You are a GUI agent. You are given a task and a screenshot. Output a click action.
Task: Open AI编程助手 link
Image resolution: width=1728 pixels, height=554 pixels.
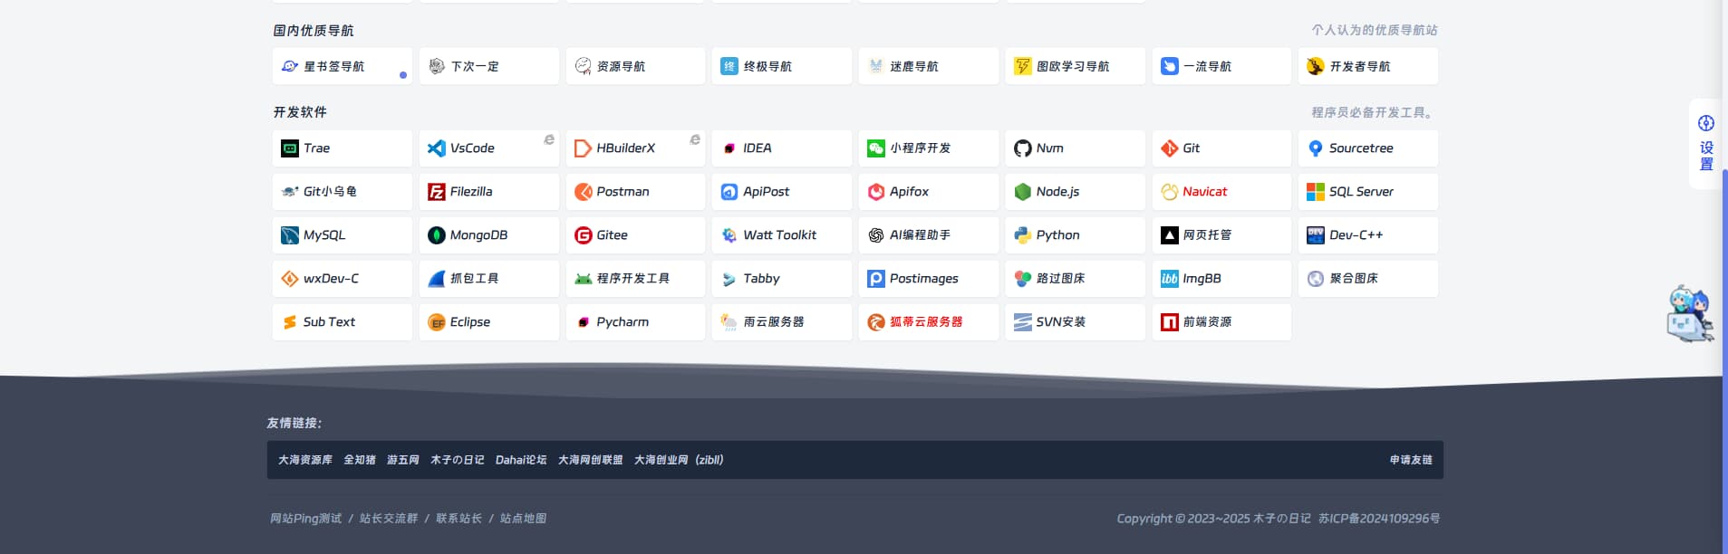[x=929, y=235]
